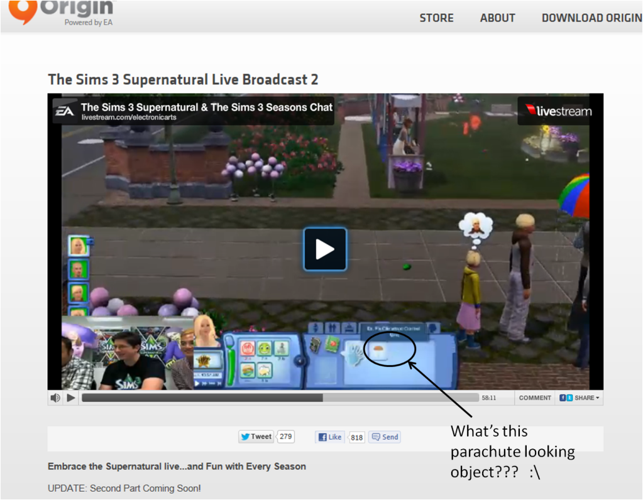
Task: Click the active Sim's portrait above the wish panel
Action: click(207, 330)
